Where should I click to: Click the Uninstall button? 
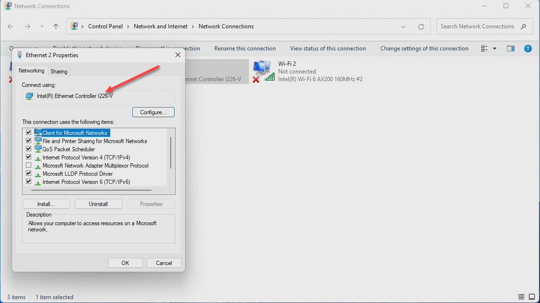point(98,204)
